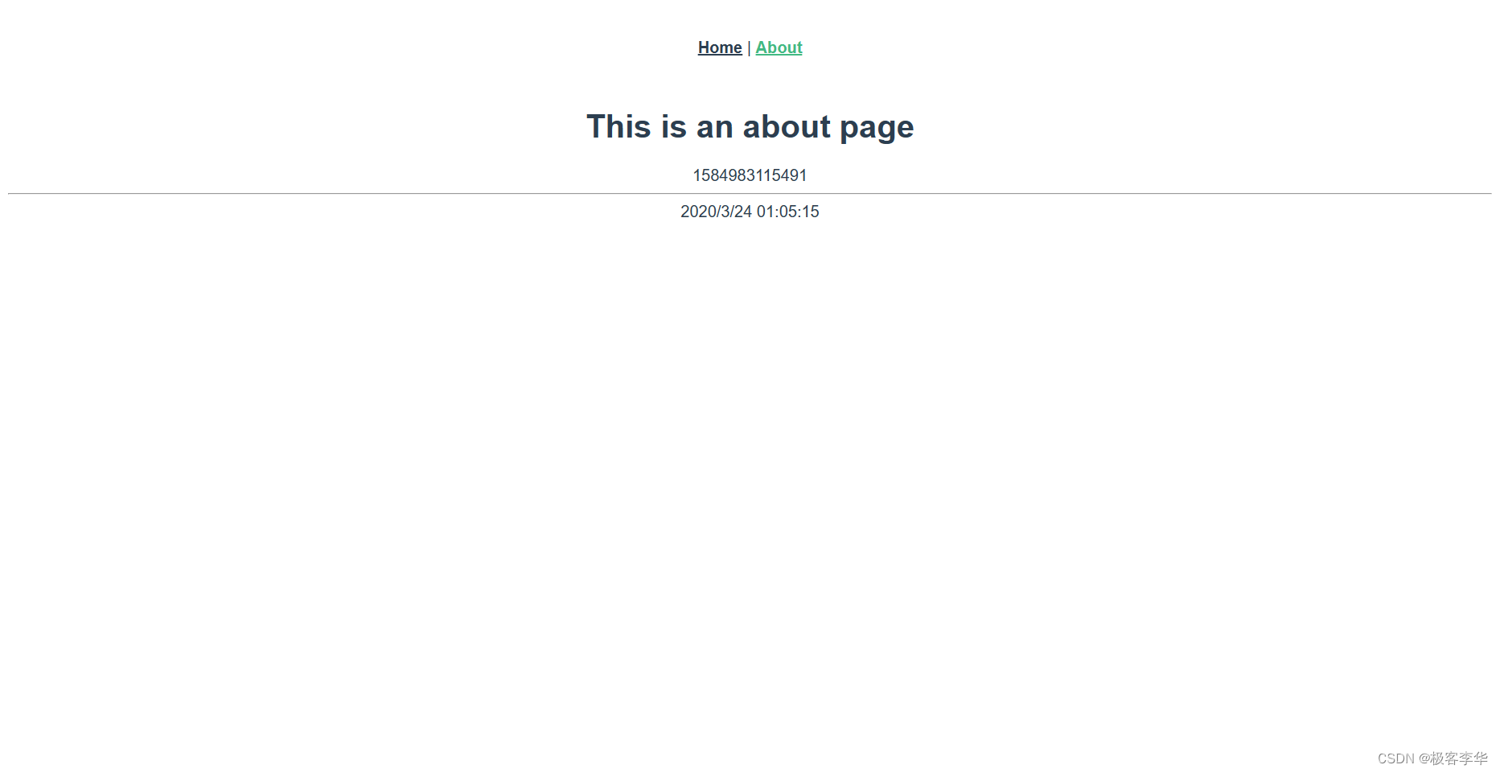Click the CSDN watermark text
Screen dimensions: 1500x773
click(x=1432, y=759)
